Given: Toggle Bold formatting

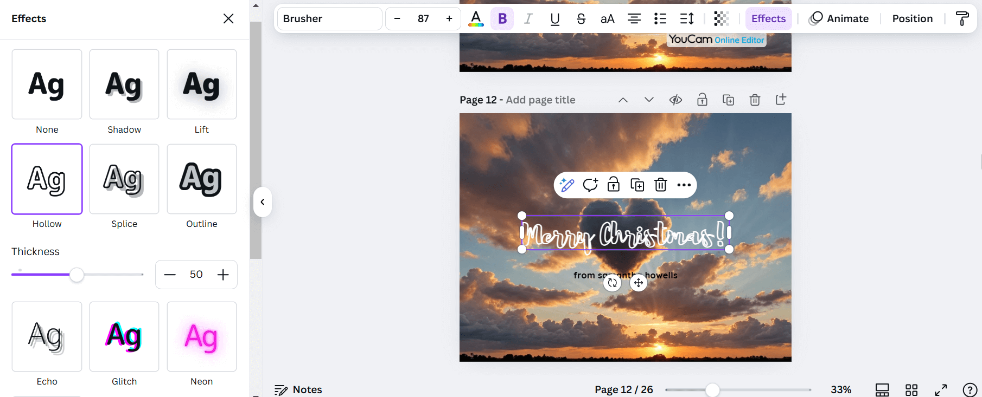Looking at the screenshot, I should (502, 18).
